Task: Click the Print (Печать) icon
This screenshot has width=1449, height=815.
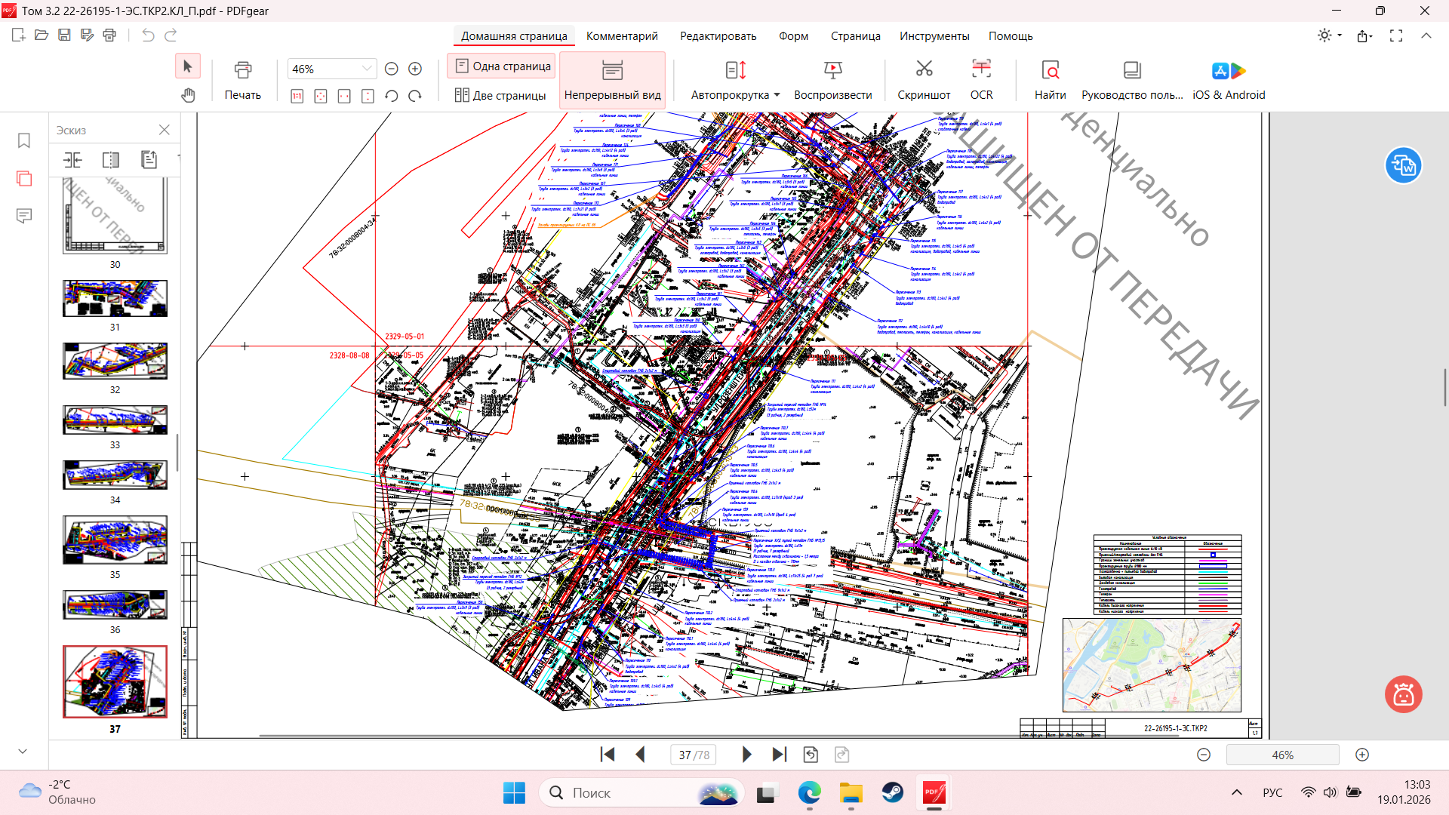Action: tap(242, 70)
